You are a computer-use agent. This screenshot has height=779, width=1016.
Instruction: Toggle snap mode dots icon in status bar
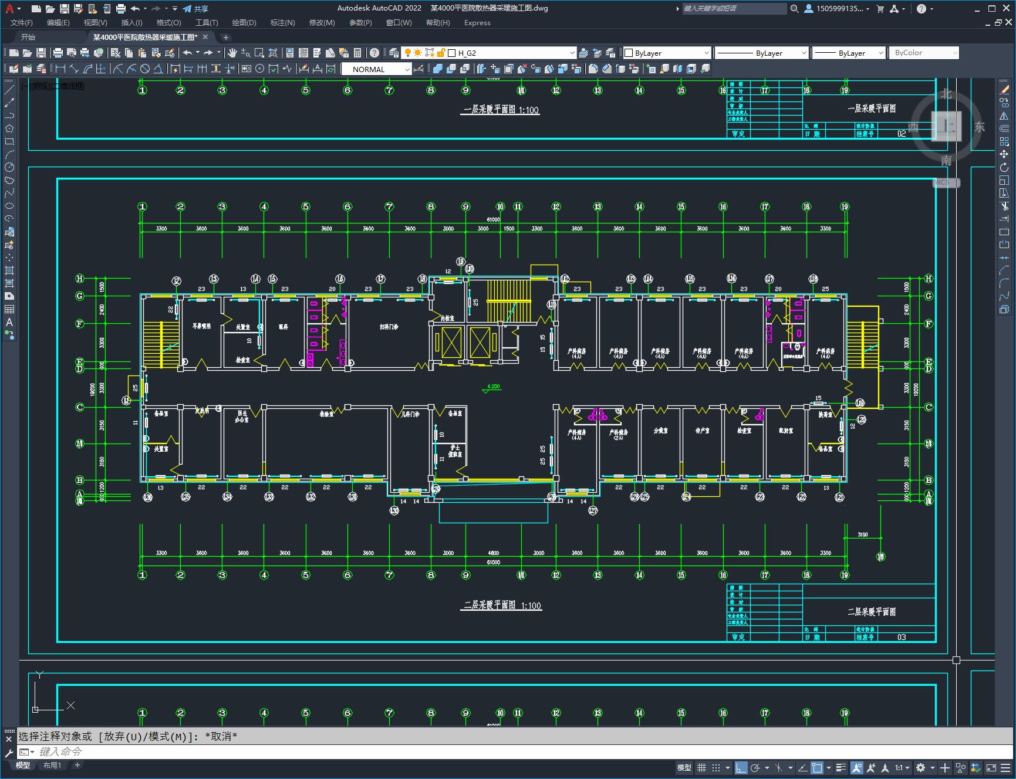[x=715, y=767]
